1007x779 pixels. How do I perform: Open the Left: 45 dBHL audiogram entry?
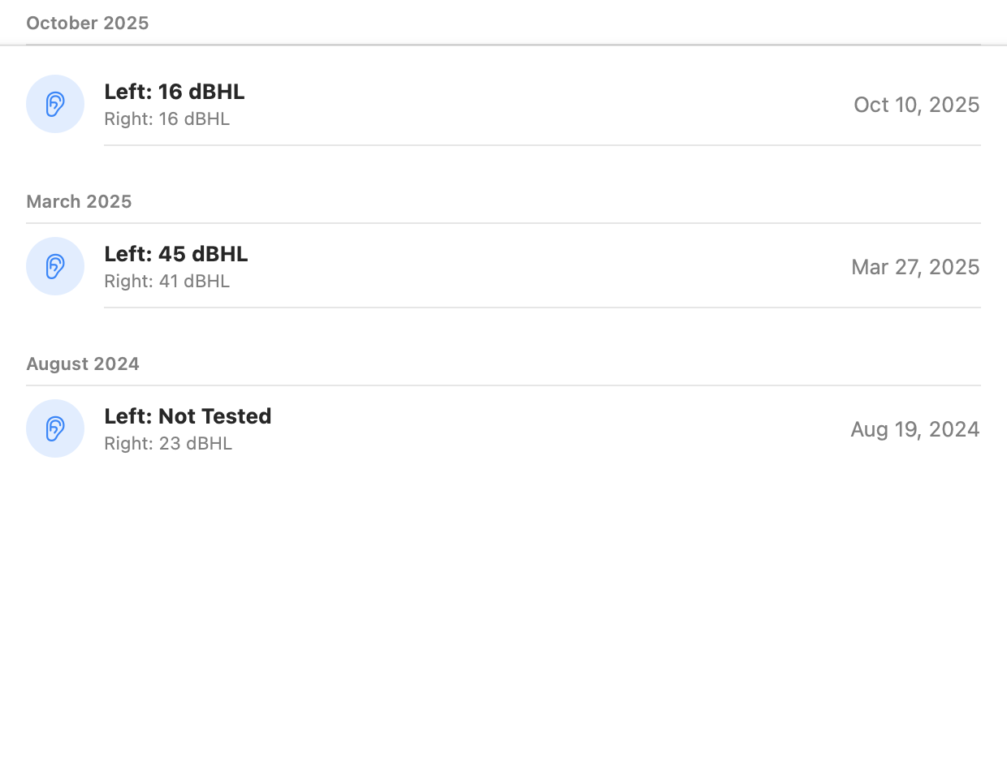coord(503,266)
